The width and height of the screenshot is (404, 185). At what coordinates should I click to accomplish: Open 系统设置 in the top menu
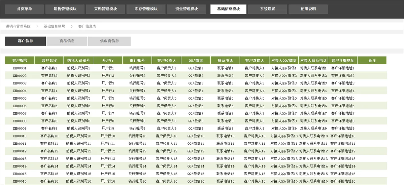[x=268, y=9]
